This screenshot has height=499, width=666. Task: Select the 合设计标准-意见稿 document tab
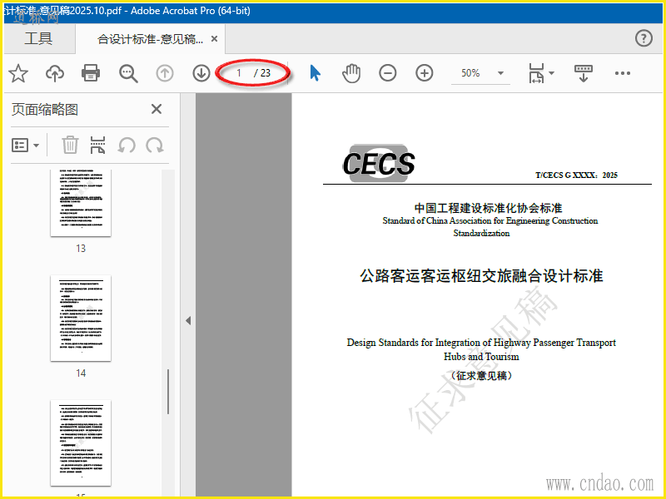coord(151,39)
